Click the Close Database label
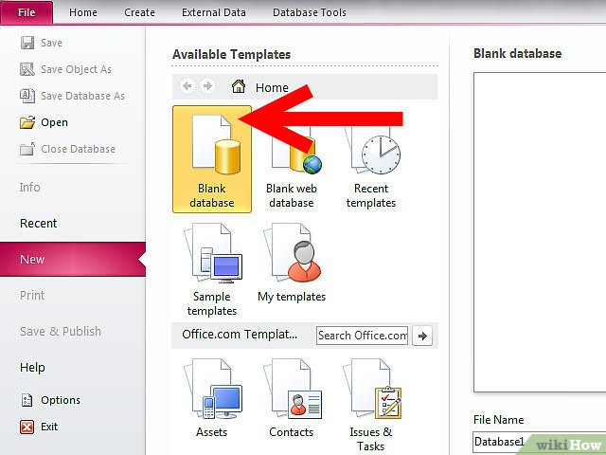 point(78,149)
